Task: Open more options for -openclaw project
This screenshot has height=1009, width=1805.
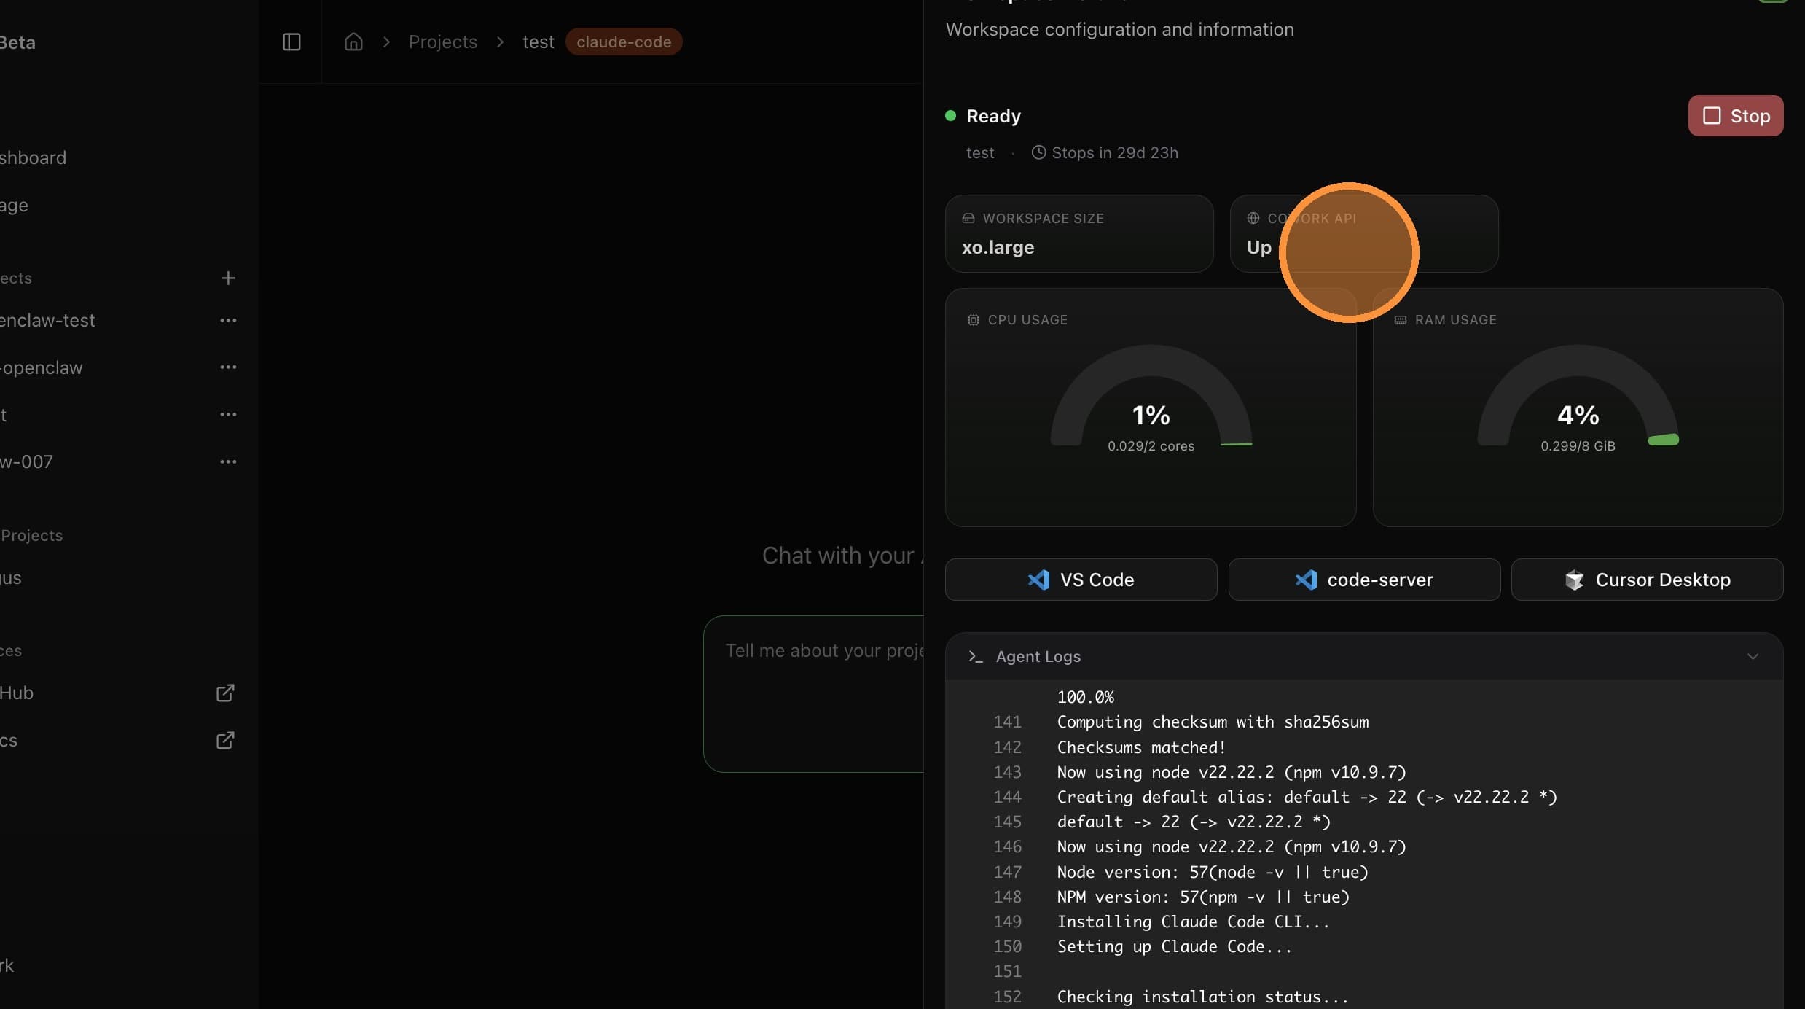Action: pyautogui.click(x=228, y=367)
